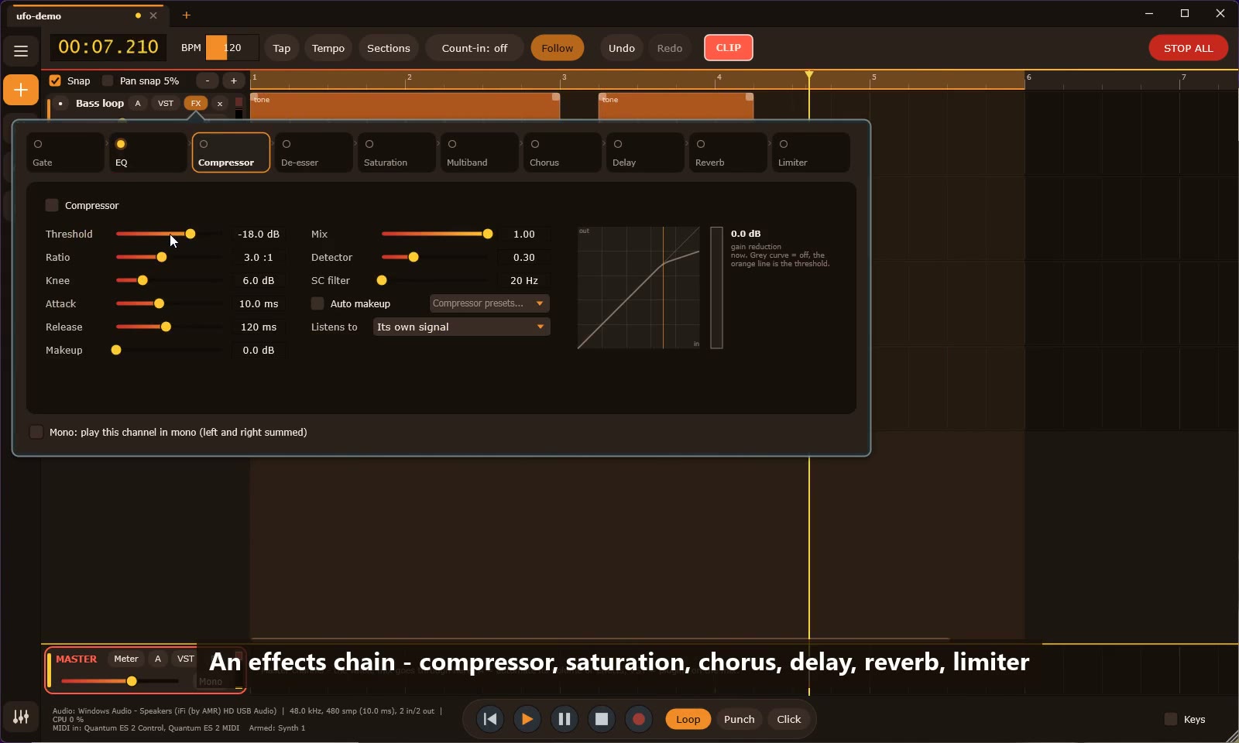Open the Sections button
1239x743 pixels.
pos(389,48)
